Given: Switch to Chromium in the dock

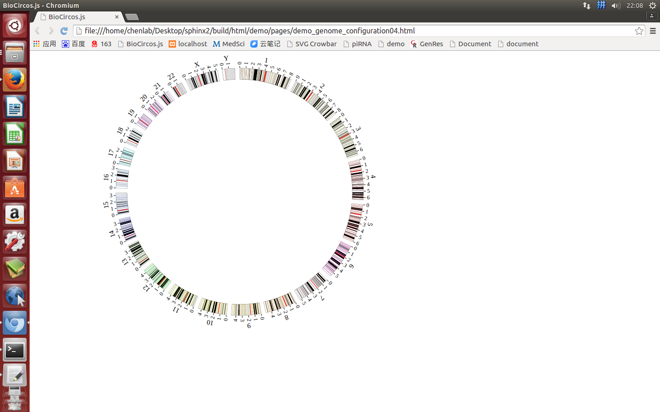Looking at the screenshot, I should (x=15, y=323).
